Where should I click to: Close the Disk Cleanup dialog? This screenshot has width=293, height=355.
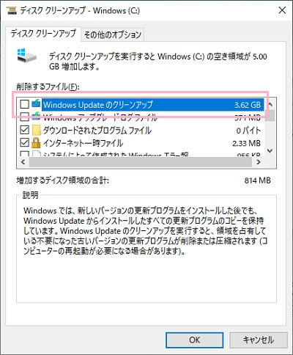click(282, 10)
